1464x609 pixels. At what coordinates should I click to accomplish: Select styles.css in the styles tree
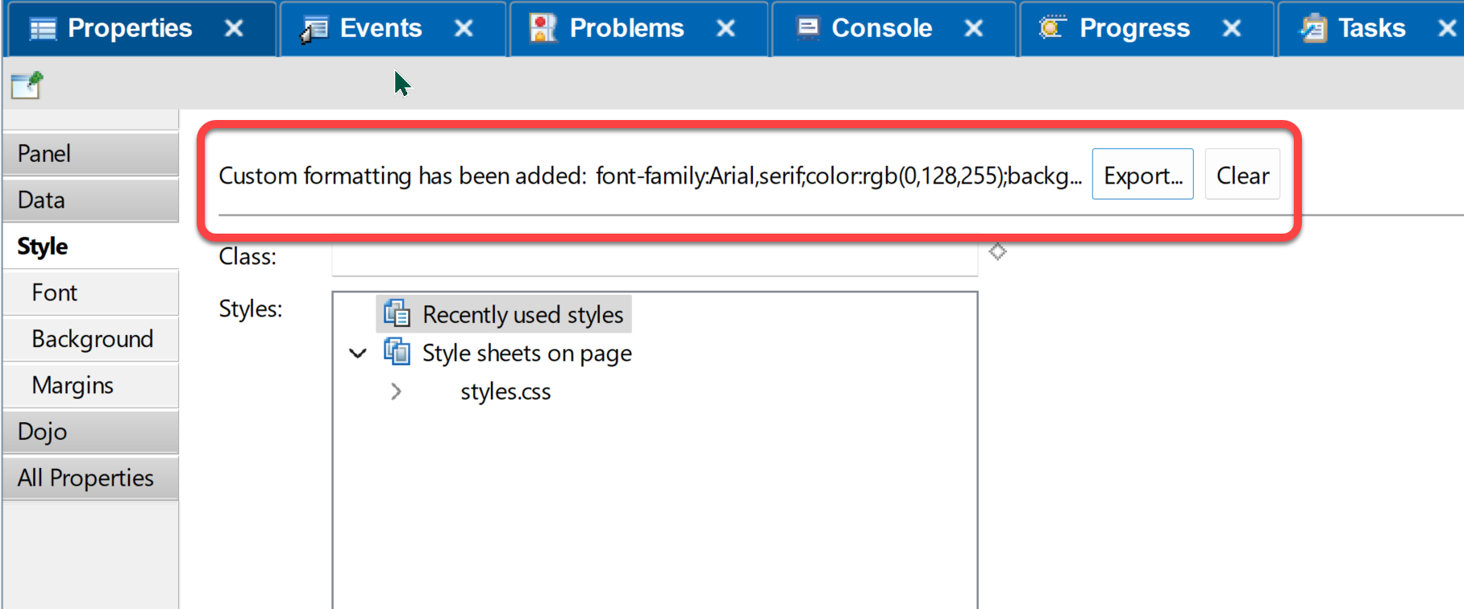(x=505, y=391)
